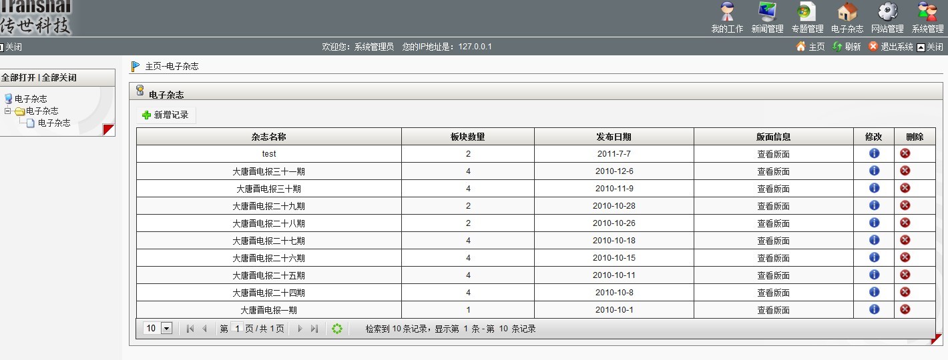Click 查看版面 for 大唐晋电报一期
The image size is (948, 360).
pos(774,310)
